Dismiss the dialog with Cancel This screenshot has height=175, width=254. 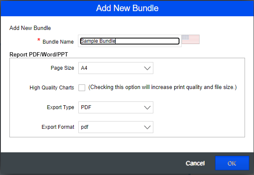pos(195,163)
